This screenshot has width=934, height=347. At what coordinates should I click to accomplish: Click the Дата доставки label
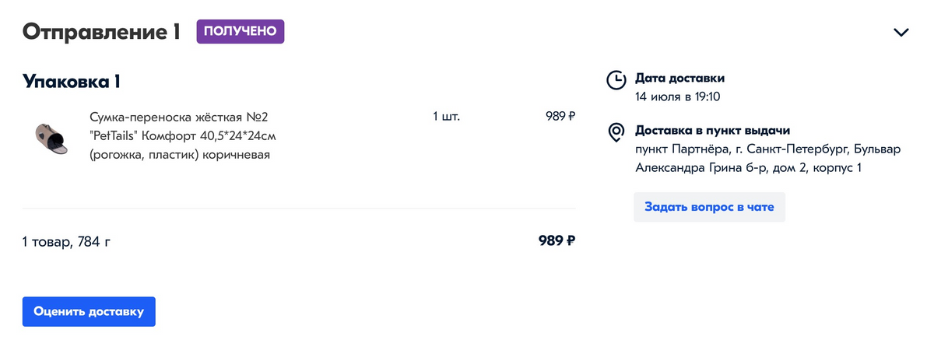click(680, 79)
